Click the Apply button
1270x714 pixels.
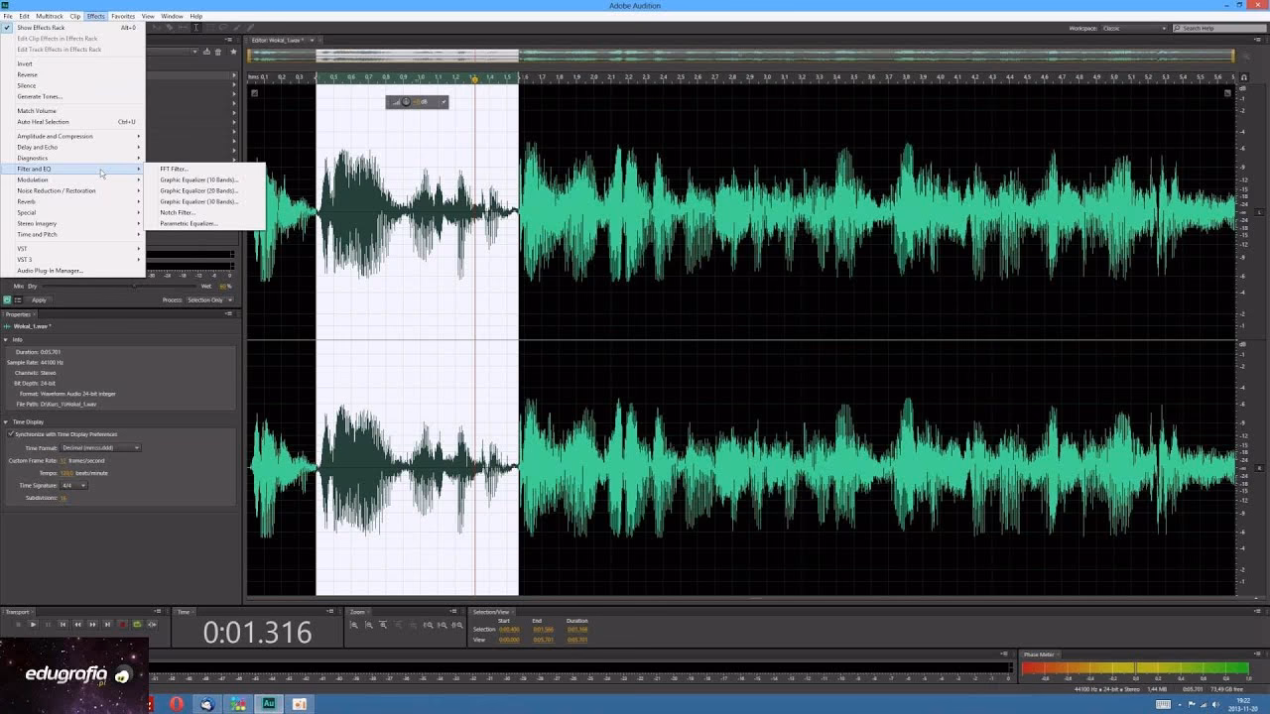tap(38, 300)
